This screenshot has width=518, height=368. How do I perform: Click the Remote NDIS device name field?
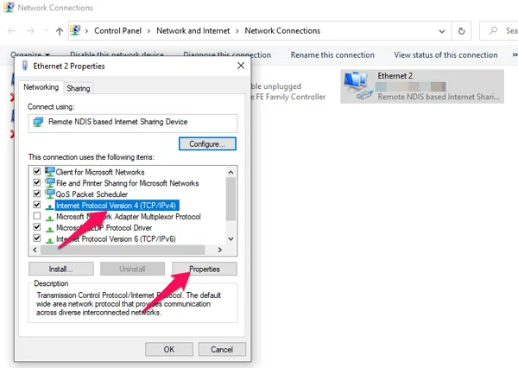point(132,123)
